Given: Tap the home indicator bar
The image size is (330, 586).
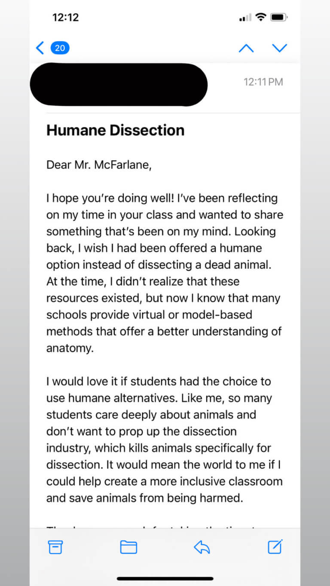Looking at the screenshot, I should [x=165, y=578].
